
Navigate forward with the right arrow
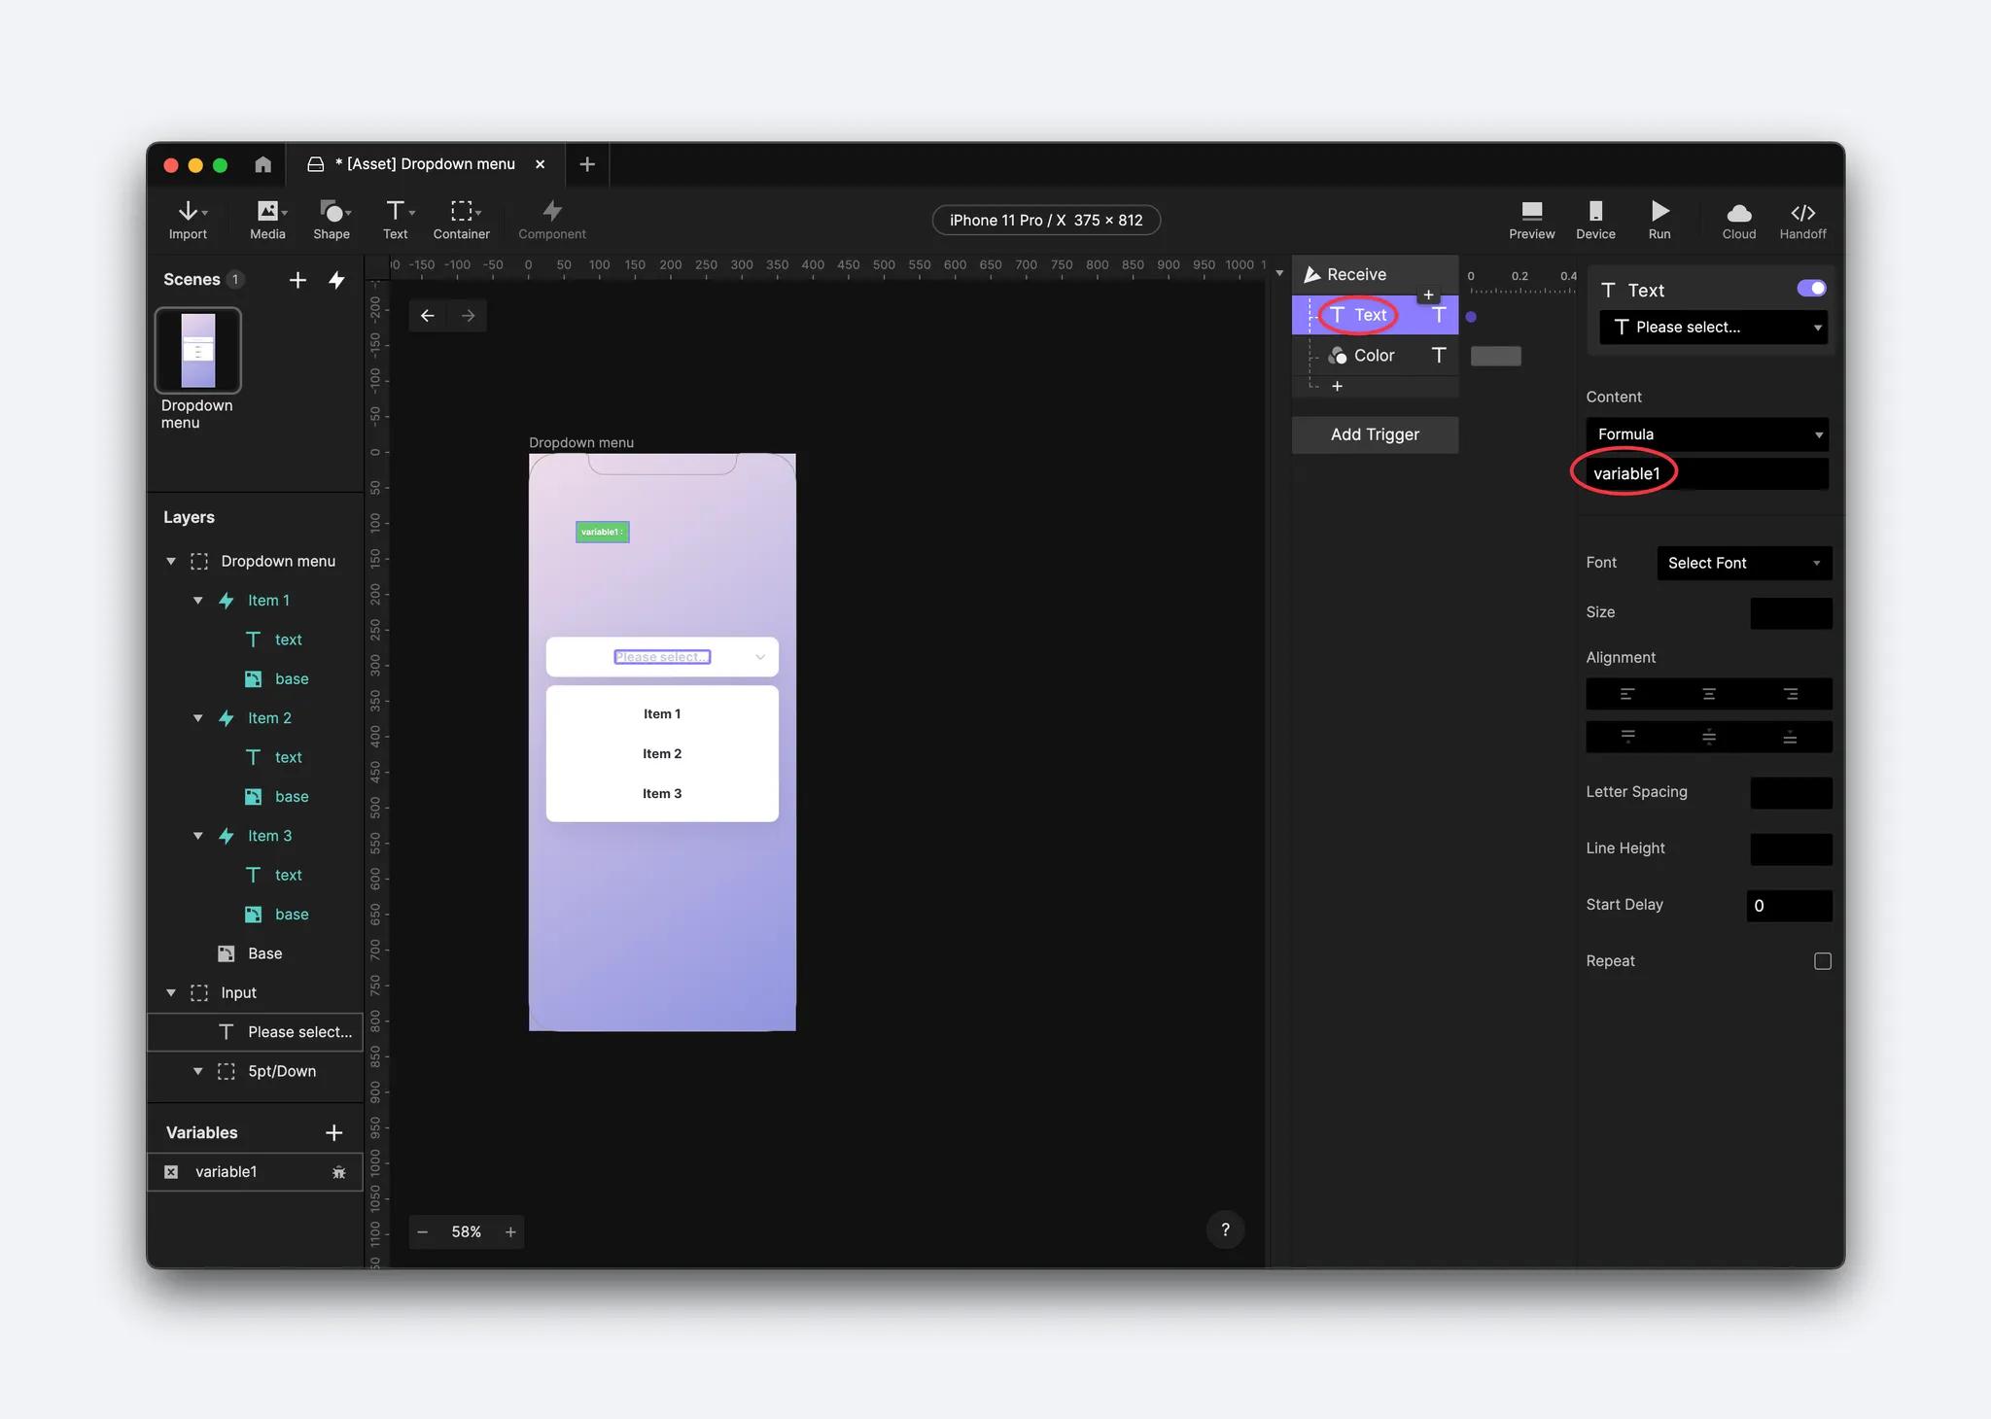click(x=468, y=316)
